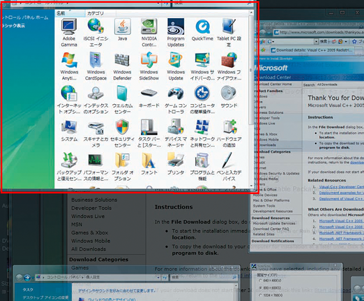Open the Google toolbar G logo dropdown
Screen dimensions: 364x301
tap(271, 42)
